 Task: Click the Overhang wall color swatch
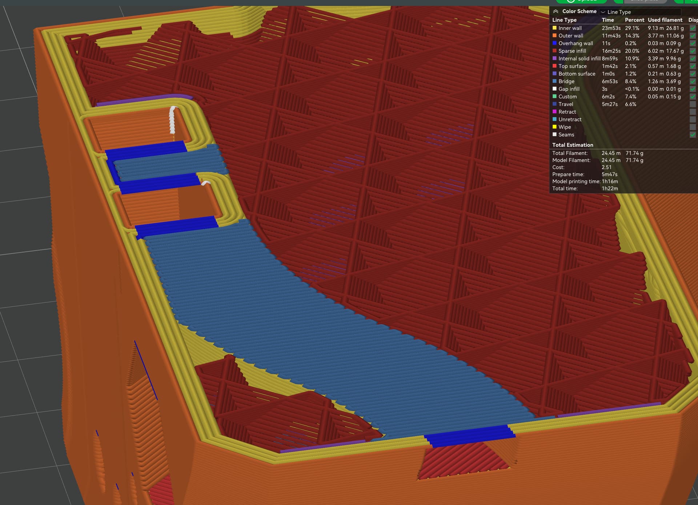click(554, 43)
